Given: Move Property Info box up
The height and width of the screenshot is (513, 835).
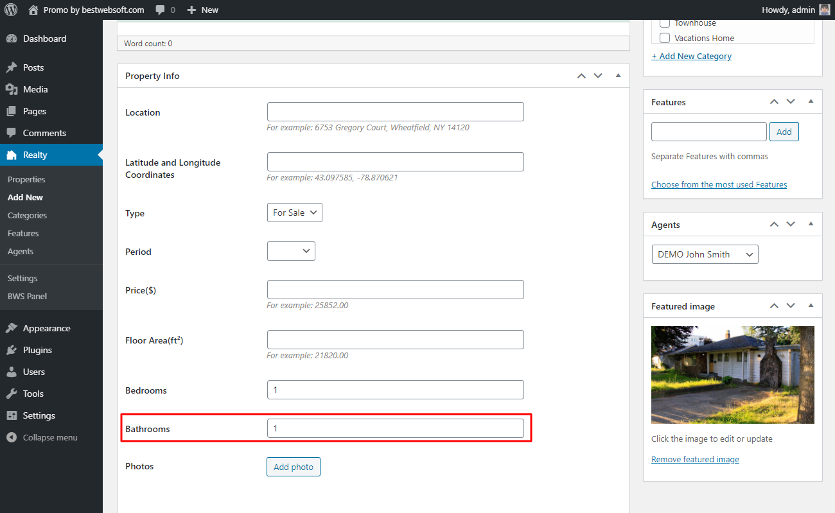Looking at the screenshot, I should (x=581, y=76).
